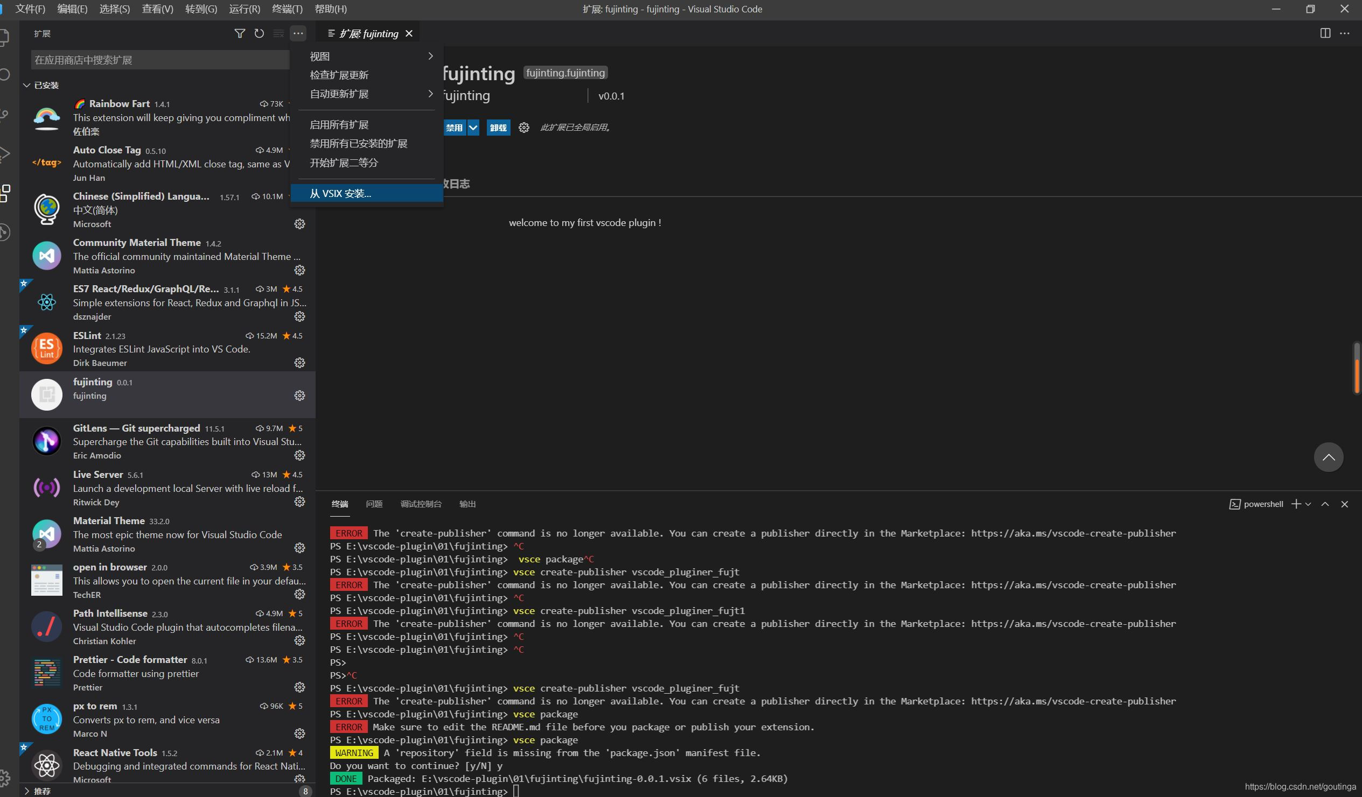Image resolution: width=1362 pixels, height=797 pixels.
Task: Select the 终端 panel tab
Action: click(x=339, y=504)
